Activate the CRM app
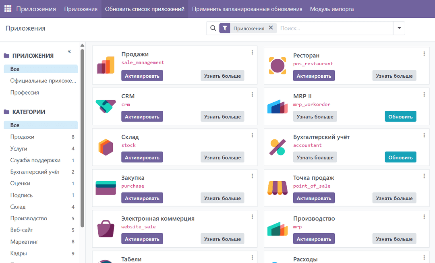 click(x=142, y=116)
